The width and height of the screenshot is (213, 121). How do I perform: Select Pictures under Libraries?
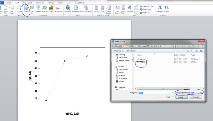(x=122, y=76)
